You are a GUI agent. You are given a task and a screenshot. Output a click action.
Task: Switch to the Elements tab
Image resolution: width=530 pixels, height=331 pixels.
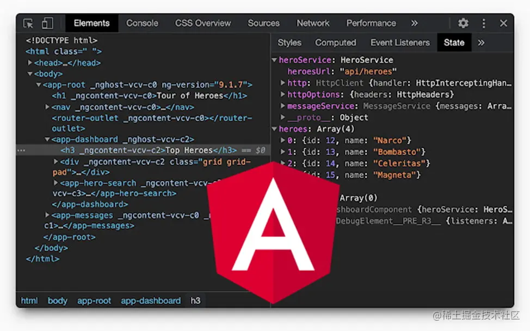(91, 23)
